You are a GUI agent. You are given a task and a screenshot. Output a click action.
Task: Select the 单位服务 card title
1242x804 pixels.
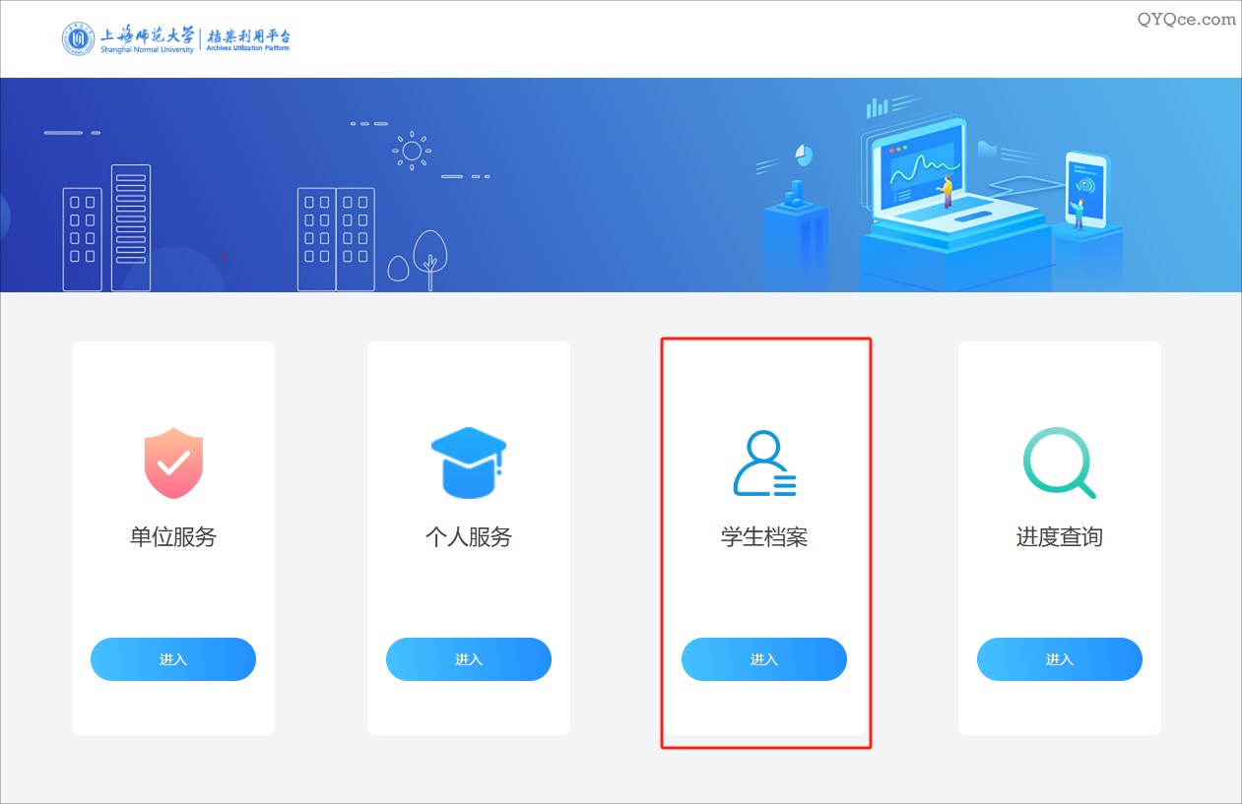173,537
